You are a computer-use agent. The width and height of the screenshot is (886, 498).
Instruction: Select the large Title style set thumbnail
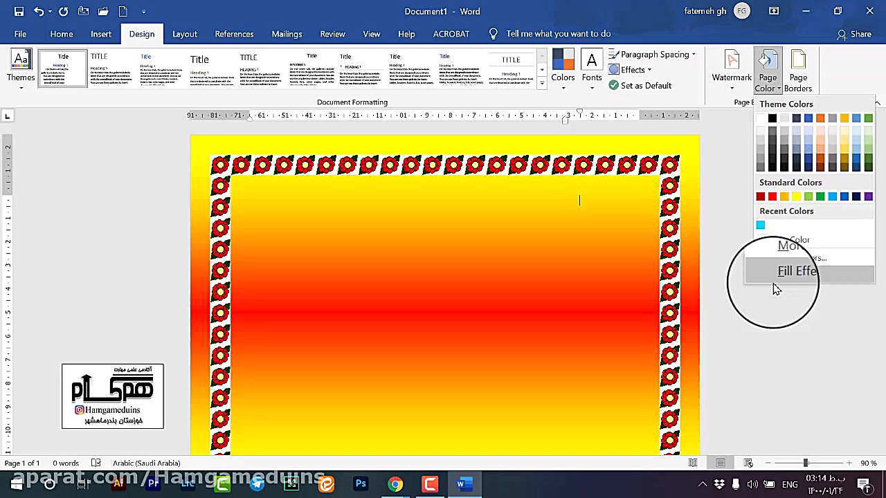213,68
